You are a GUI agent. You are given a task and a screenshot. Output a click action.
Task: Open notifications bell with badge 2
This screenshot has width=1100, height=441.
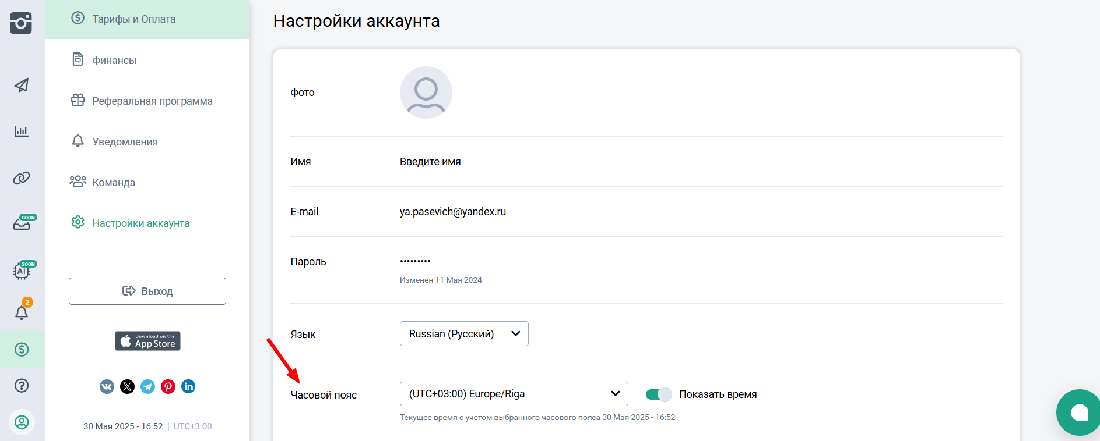(x=22, y=312)
